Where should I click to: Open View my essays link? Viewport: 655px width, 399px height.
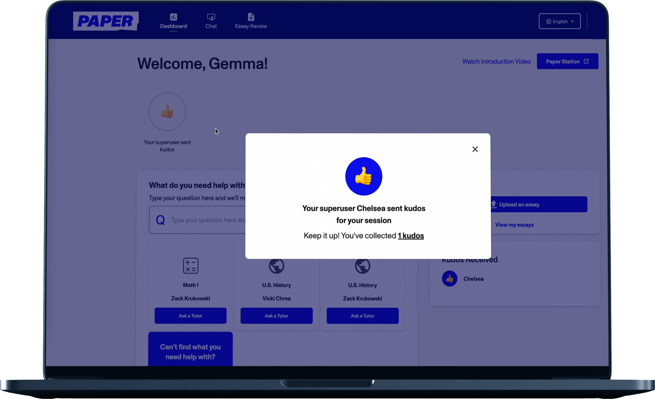514,225
